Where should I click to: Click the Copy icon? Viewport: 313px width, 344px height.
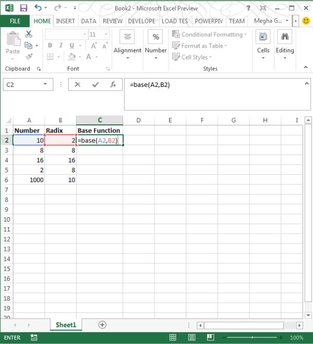point(28,45)
